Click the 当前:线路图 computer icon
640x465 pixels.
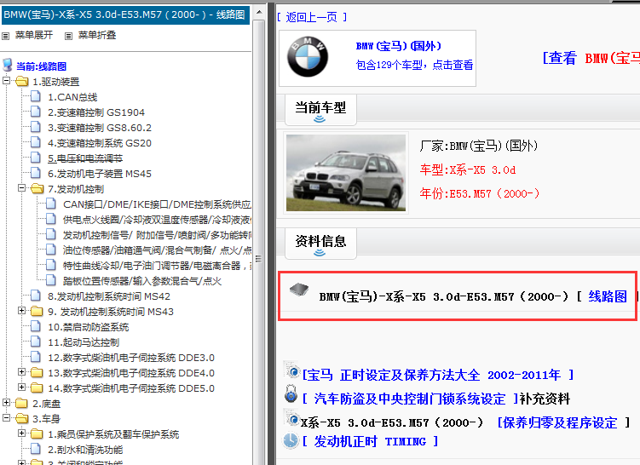(8, 66)
